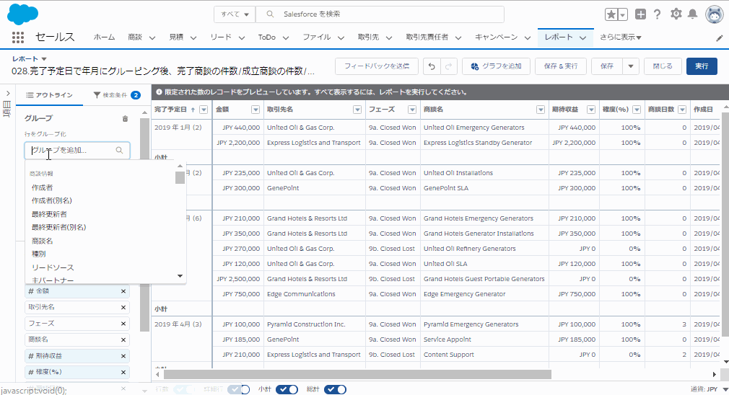Remove the 期待収益 column with X
The height and width of the screenshot is (395, 729).
(123, 356)
